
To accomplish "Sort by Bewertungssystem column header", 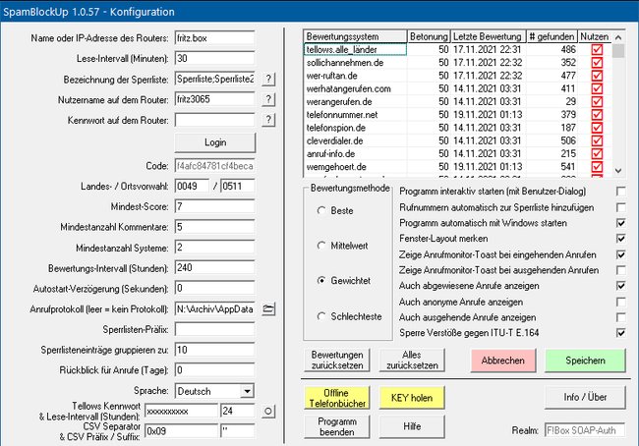I will coord(355,36).
